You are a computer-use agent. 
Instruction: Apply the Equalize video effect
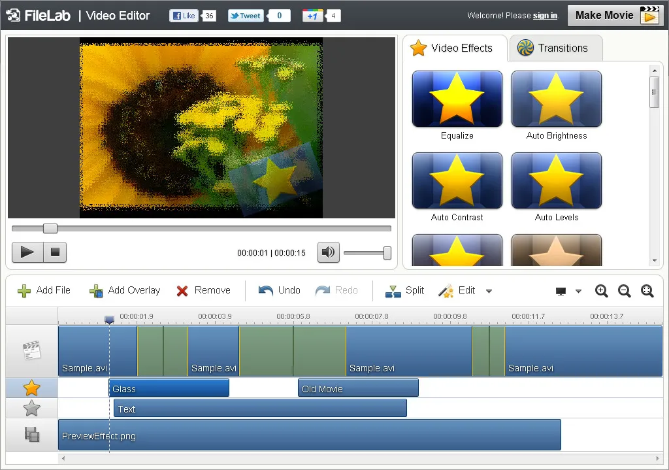coord(457,99)
